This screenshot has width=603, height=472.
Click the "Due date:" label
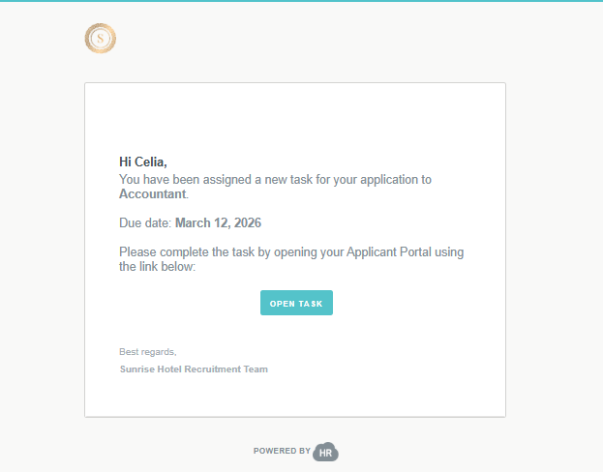pyautogui.click(x=145, y=223)
